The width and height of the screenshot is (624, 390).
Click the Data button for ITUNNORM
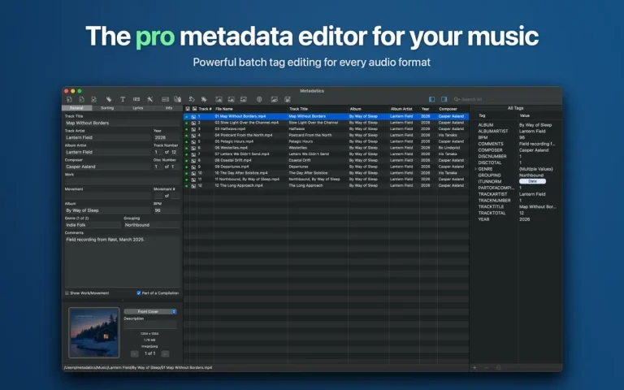click(x=532, y=181)
